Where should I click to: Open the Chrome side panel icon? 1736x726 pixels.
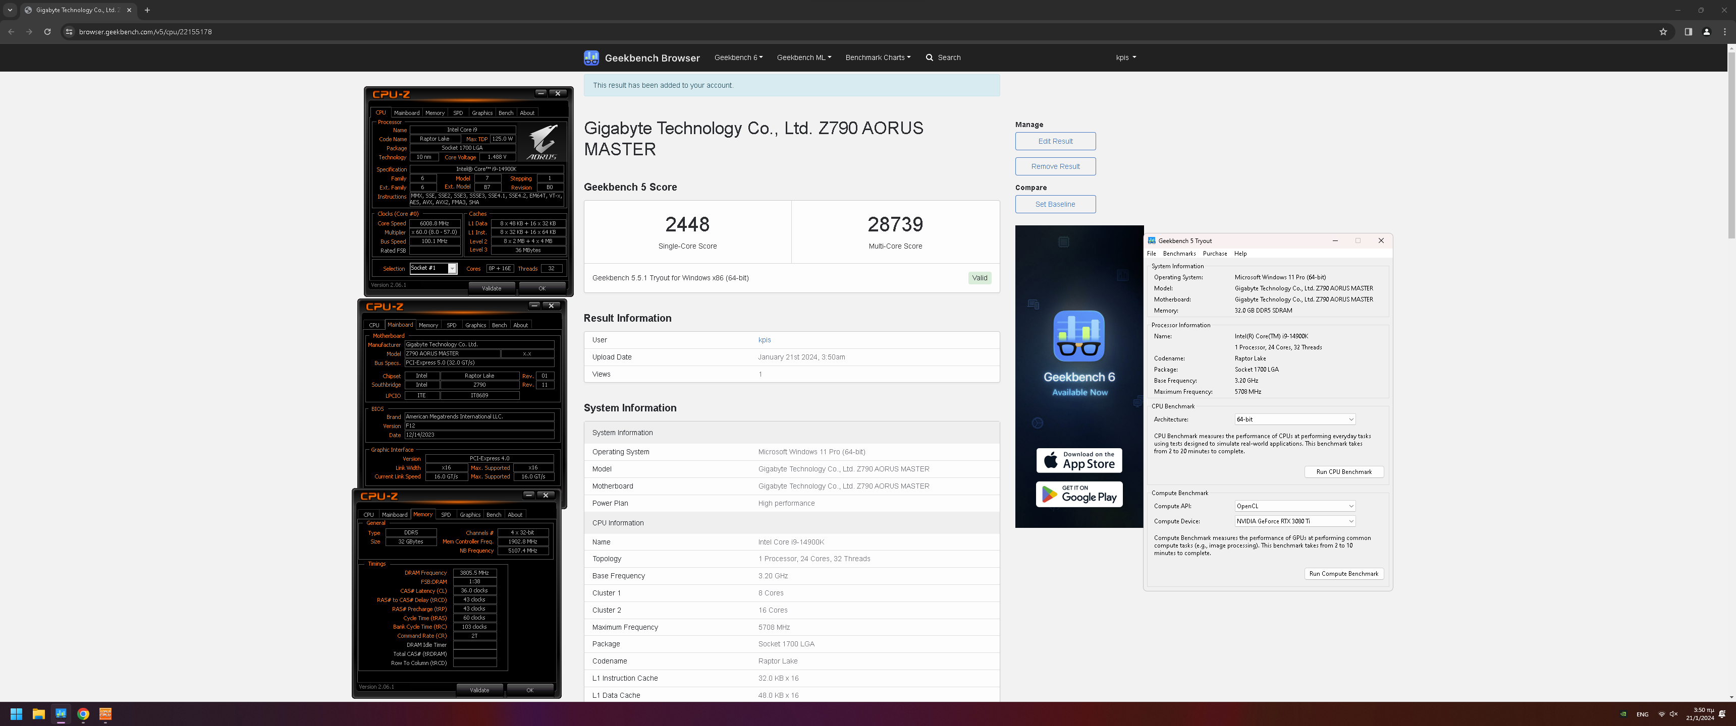coord(1688,32)
